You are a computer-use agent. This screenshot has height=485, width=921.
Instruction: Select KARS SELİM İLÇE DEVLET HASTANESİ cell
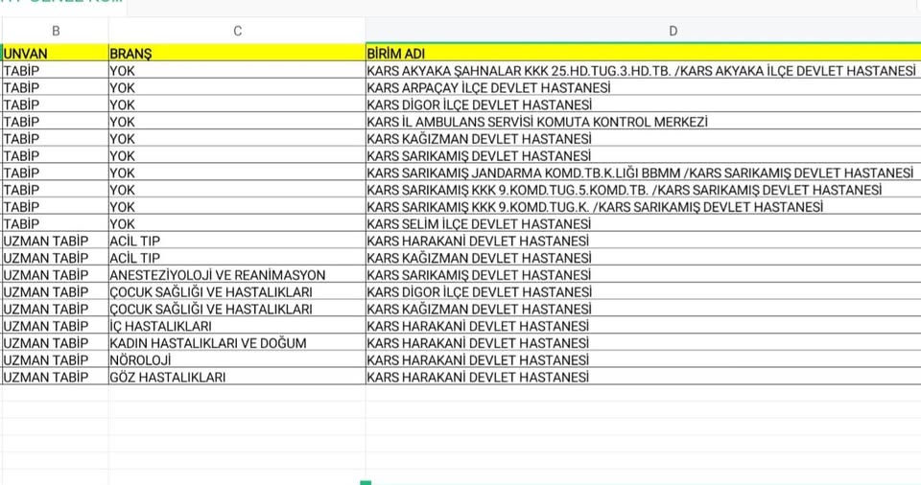pos(643,223)
